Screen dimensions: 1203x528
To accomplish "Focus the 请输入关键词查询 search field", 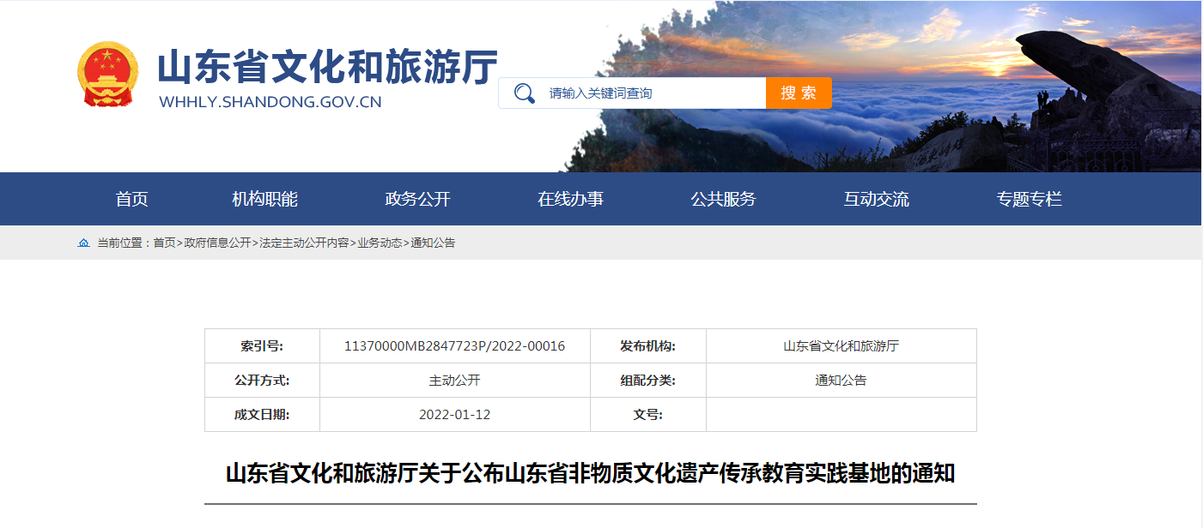I will tap(653, 93).
